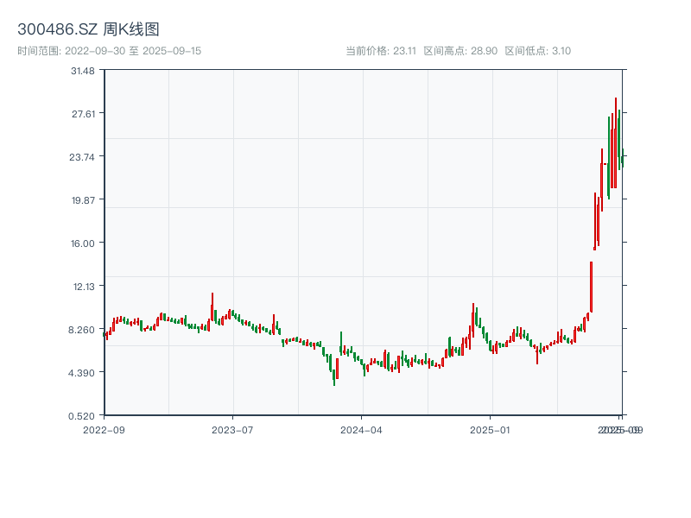Click the y-axis value 8.260

(81, 330)
